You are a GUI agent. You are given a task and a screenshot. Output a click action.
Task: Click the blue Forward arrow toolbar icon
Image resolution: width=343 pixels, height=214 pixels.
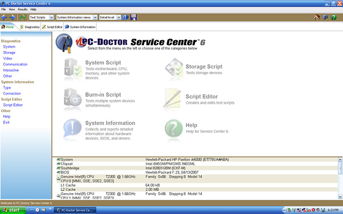tap(12, 17)
